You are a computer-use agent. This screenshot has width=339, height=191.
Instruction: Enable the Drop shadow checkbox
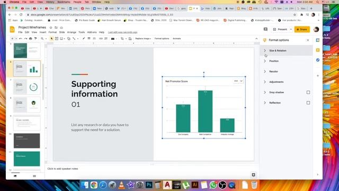[x=308, y=92]
